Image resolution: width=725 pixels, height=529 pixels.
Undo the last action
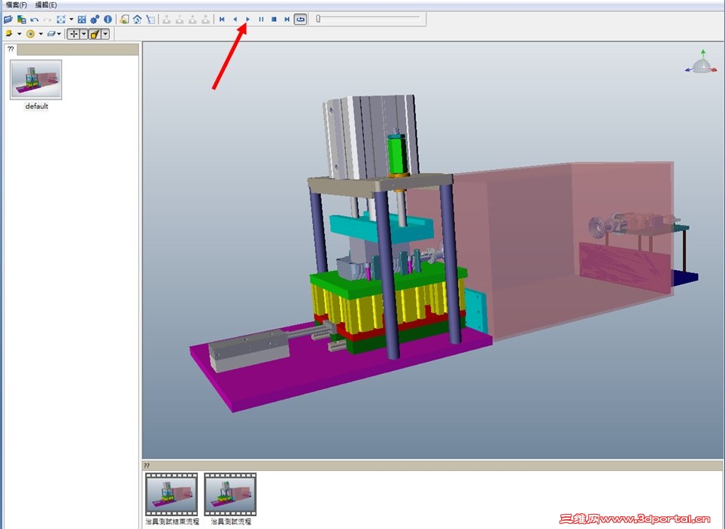click(34, 20)
